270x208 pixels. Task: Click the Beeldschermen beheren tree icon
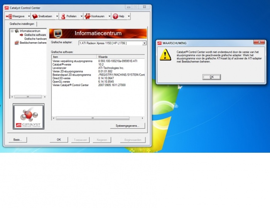[17, 43]
